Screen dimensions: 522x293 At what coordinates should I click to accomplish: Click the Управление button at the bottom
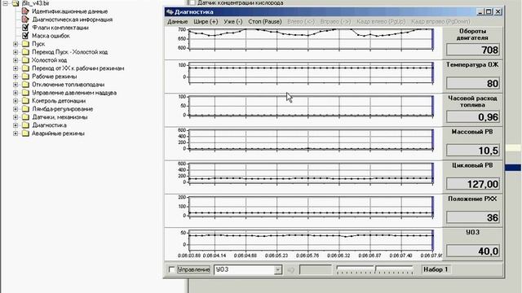193,269
